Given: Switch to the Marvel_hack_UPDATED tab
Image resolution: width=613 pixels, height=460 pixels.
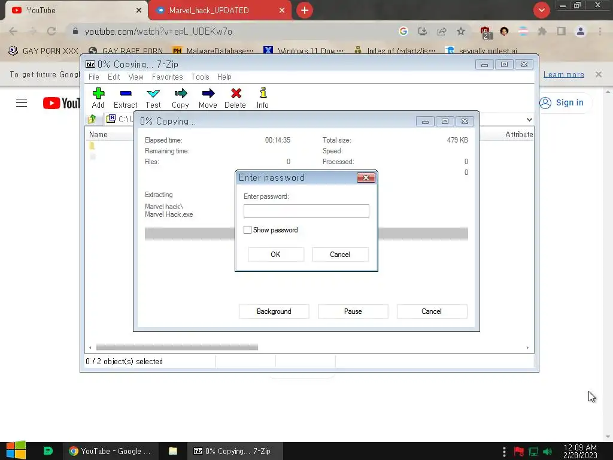Looking at the screenshot, I should 220,11.
